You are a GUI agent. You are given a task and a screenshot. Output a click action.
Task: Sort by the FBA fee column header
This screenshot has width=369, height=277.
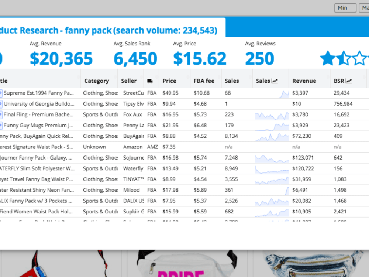tap(204, 81)
